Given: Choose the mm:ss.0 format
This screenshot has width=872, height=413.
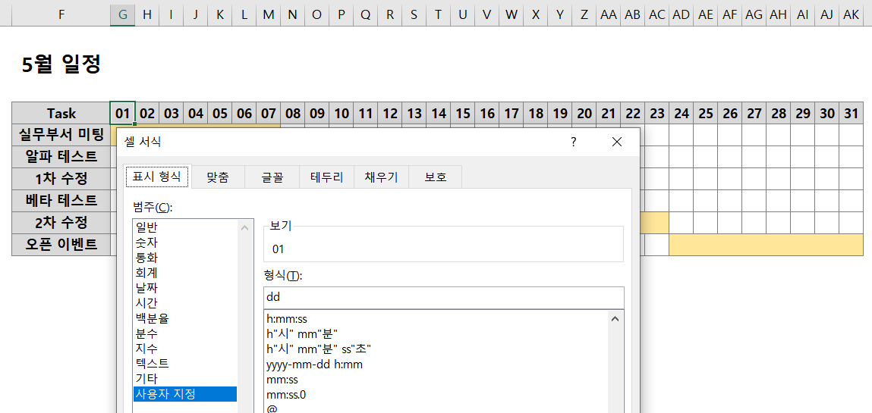Looking at the screenshot, I should click(x=436, y=395).
